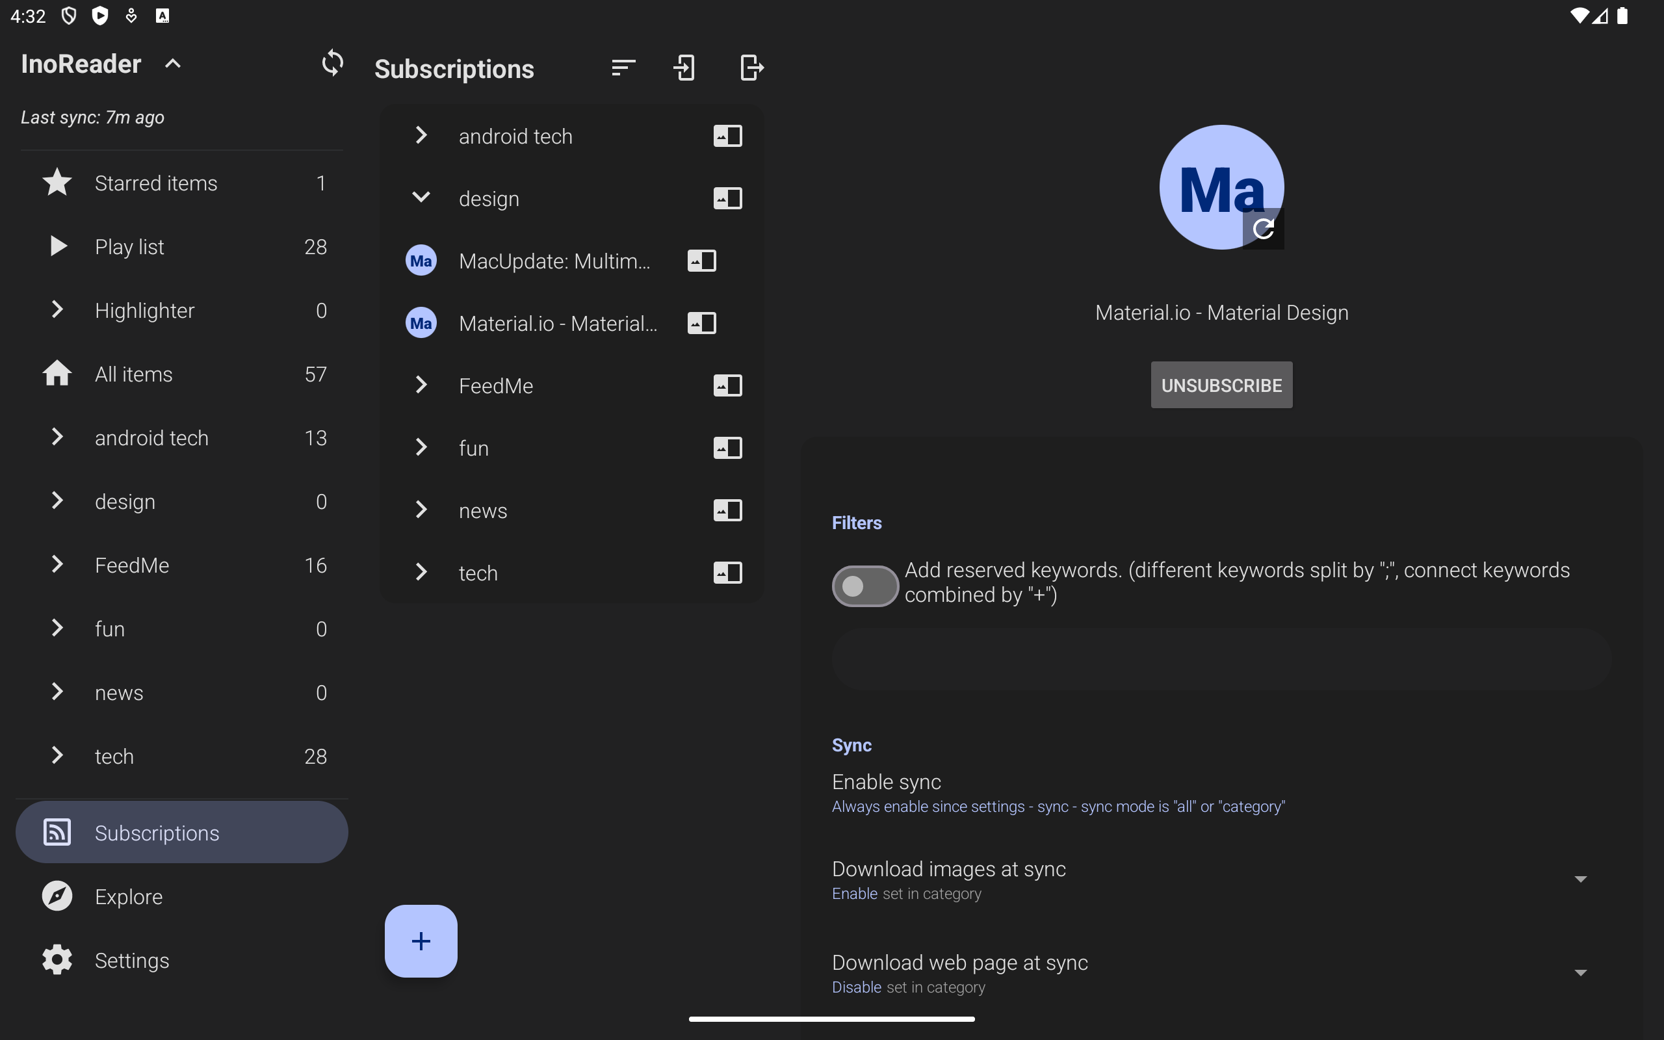The width and height of the screenshot is (1664, 1040).
Task: Collapse the InoReader account chevron
Action: click(173, 64)
